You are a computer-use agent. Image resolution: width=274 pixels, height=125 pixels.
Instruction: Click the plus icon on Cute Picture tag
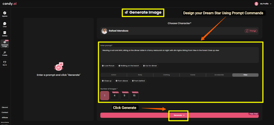(x=103, y=66)
